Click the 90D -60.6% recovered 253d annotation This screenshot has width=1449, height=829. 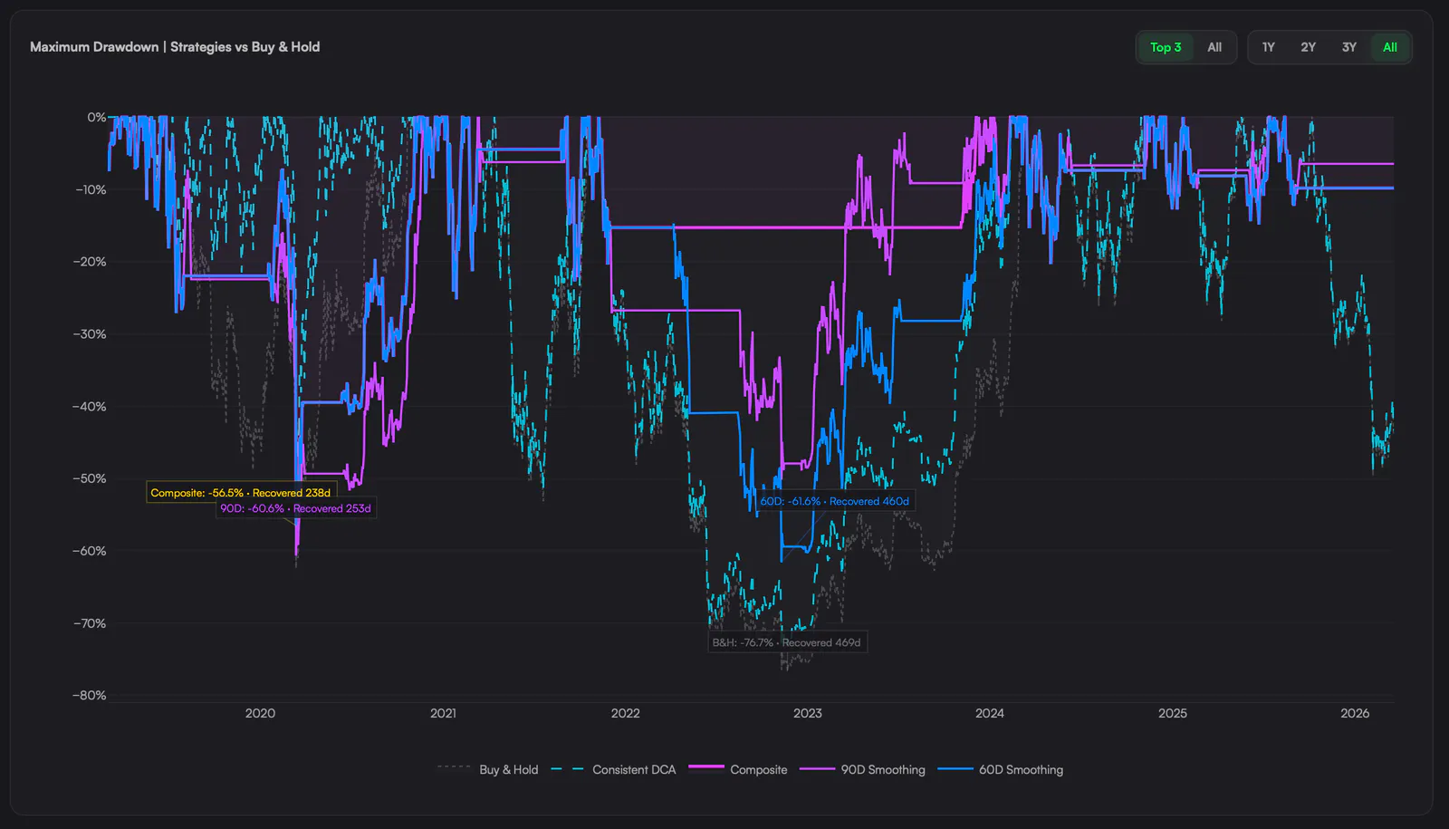pyautogui.click(x=296, y=508)
